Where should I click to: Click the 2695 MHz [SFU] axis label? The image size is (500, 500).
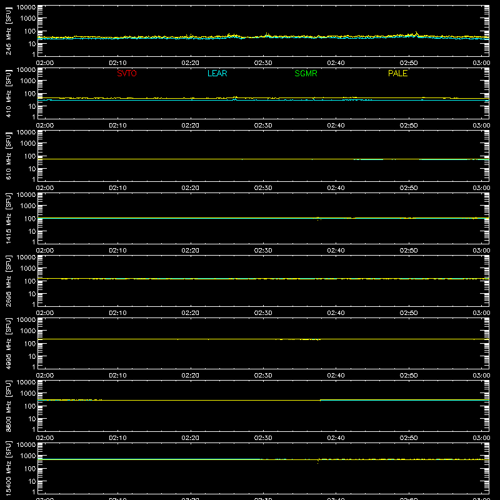tap(8, 281)
